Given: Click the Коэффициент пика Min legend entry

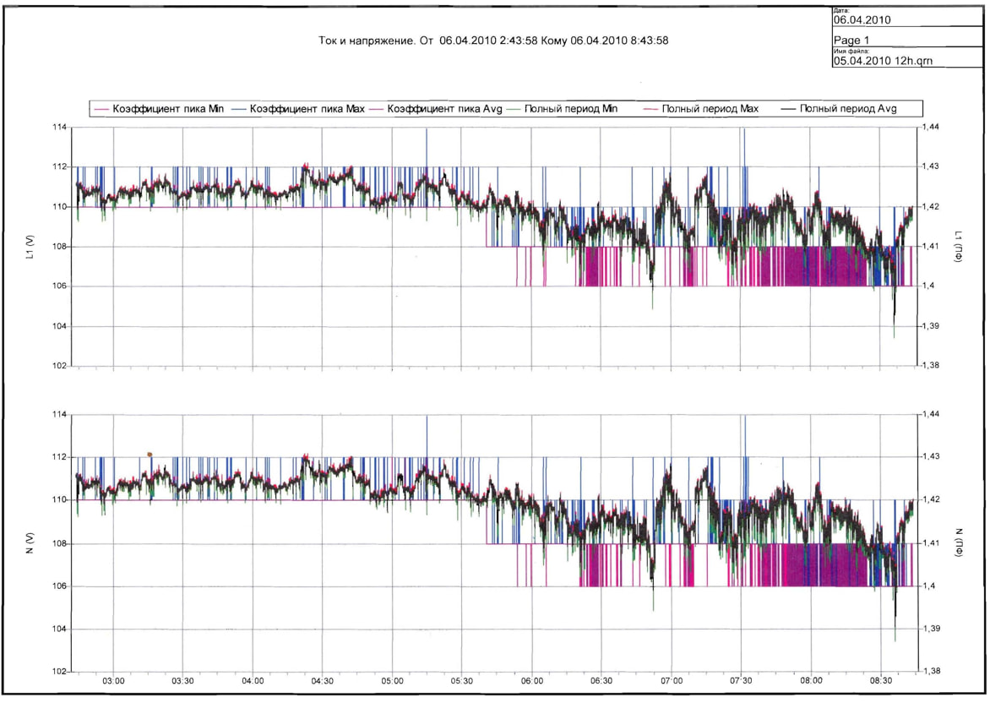Looking at the screenshot, I should (166, 109).
